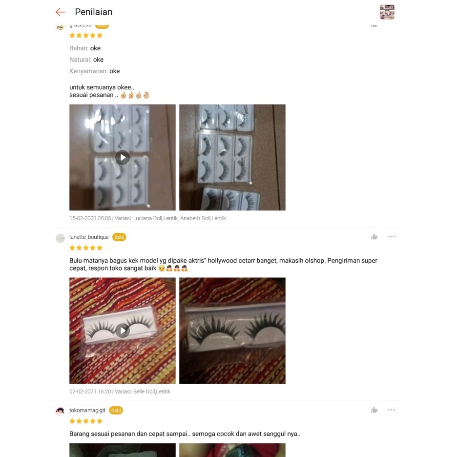Like the lunette_boutique review
Screen dimensions: 457x457
pos(374,237)
